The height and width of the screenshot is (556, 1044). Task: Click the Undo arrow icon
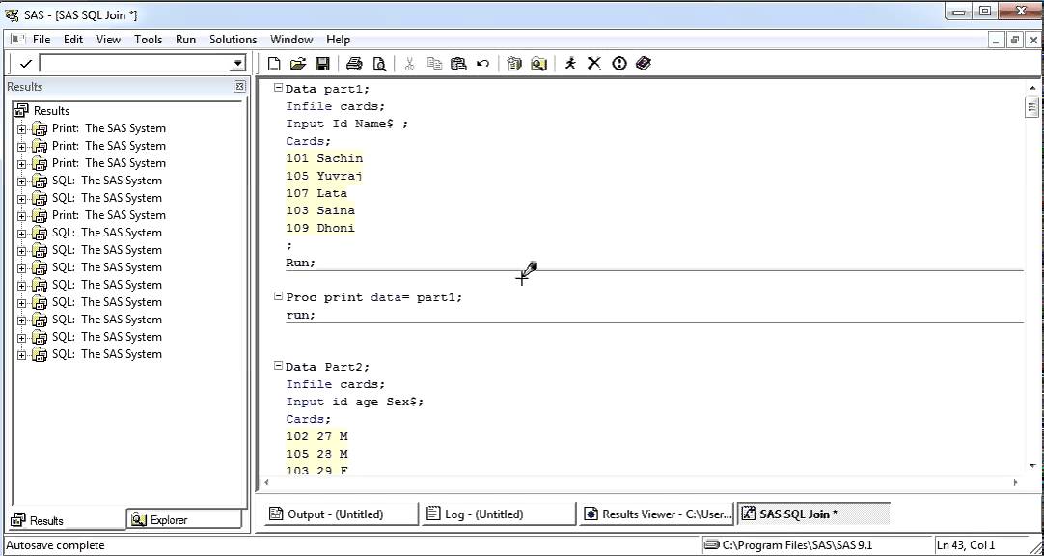pos(482,64)
